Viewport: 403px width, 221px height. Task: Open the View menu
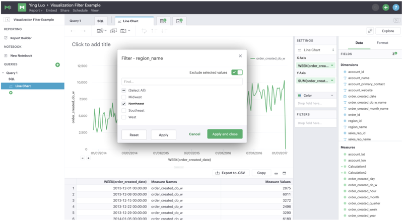95,11
